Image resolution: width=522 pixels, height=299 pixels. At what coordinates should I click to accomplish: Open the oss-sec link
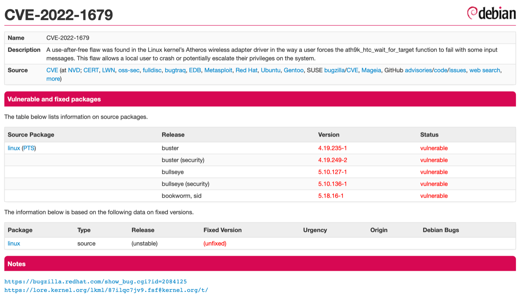(129, 70)
